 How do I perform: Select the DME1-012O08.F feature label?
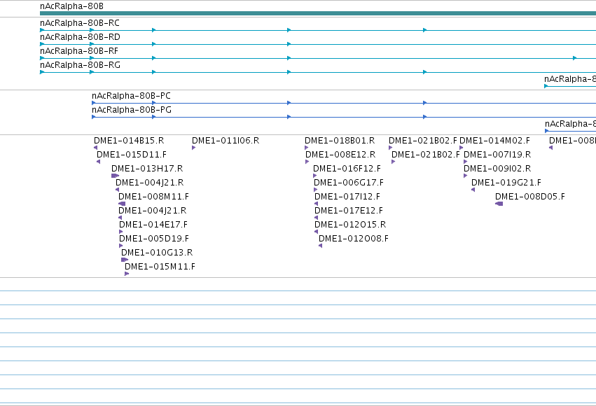[354, 239]
